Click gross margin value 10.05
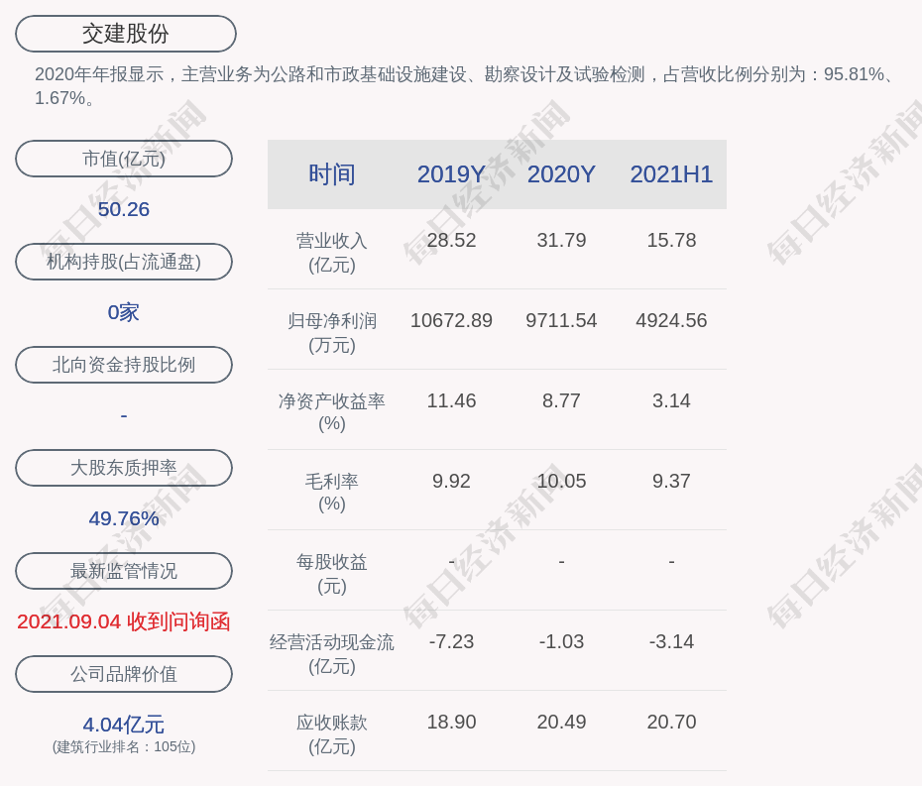Screen dimensions: 922x786 (x=561, y=481)
